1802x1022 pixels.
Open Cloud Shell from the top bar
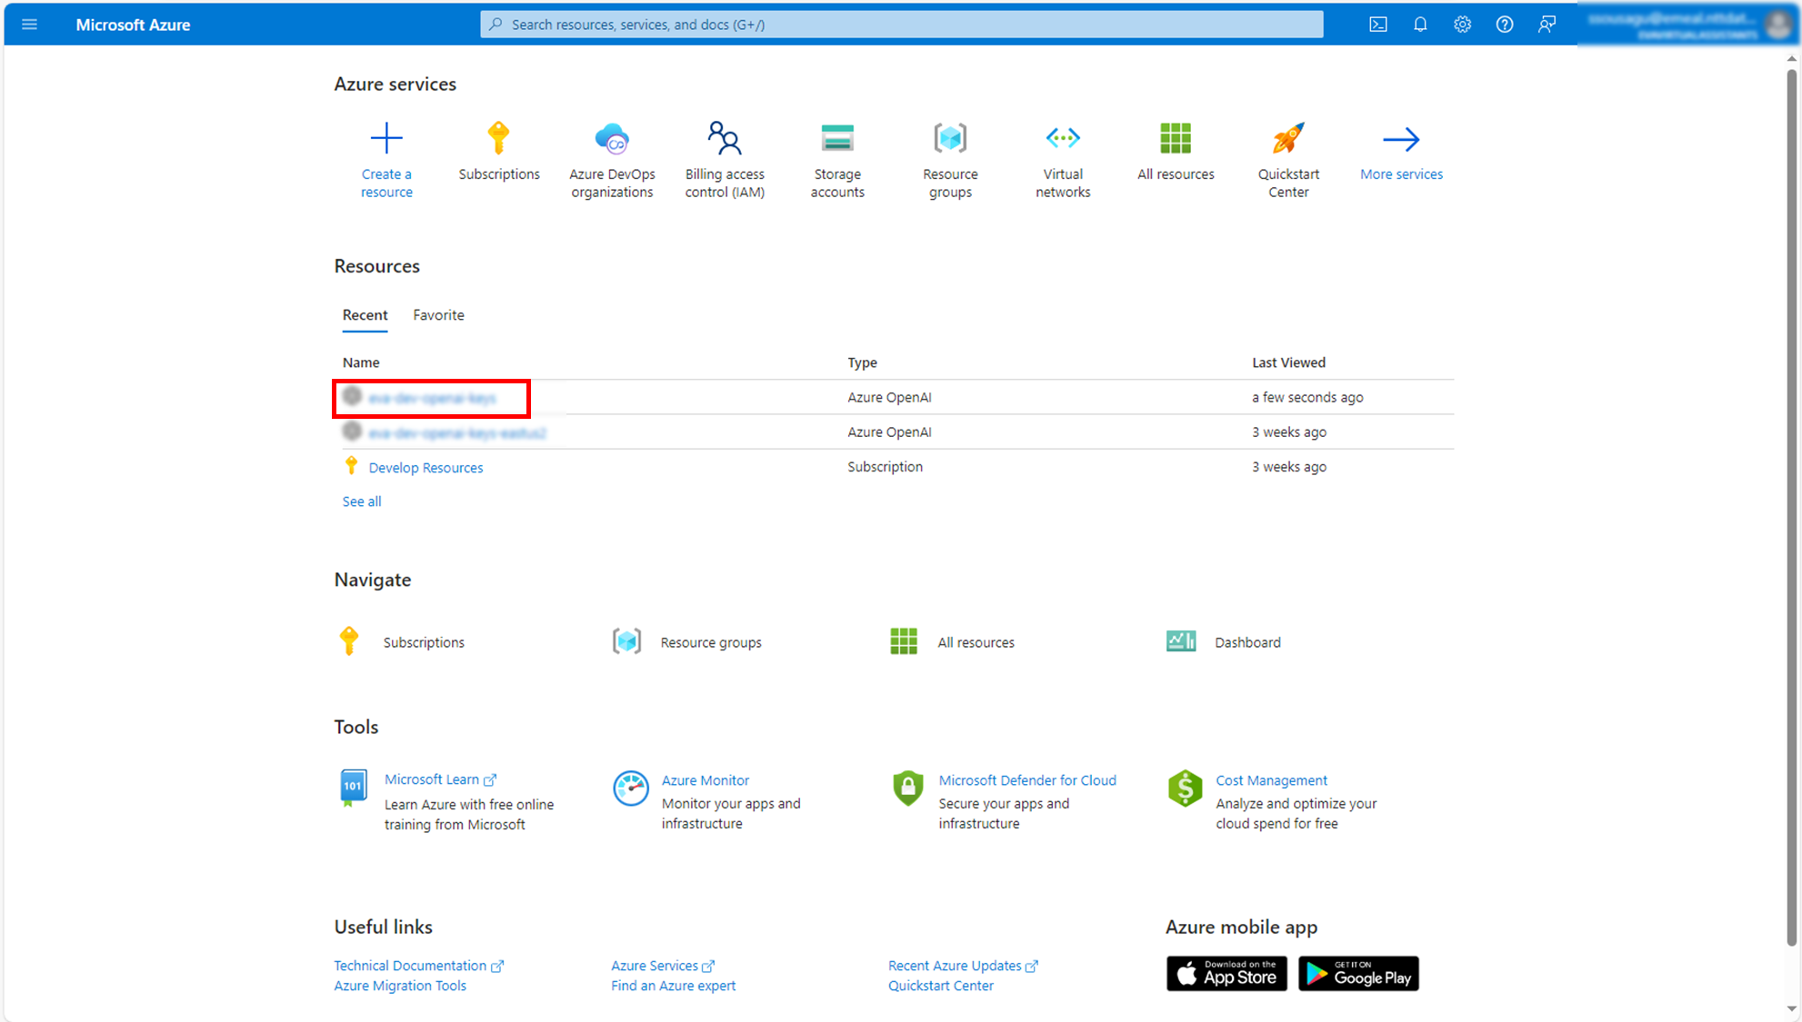pyautogui.click(x=1378, y=25)
